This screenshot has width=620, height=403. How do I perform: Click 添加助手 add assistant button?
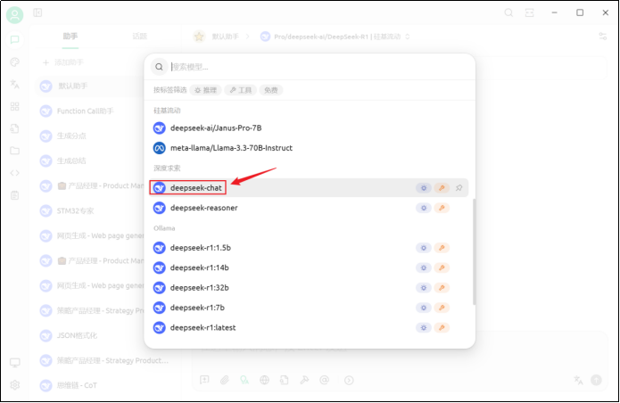[x=63, y=62]
